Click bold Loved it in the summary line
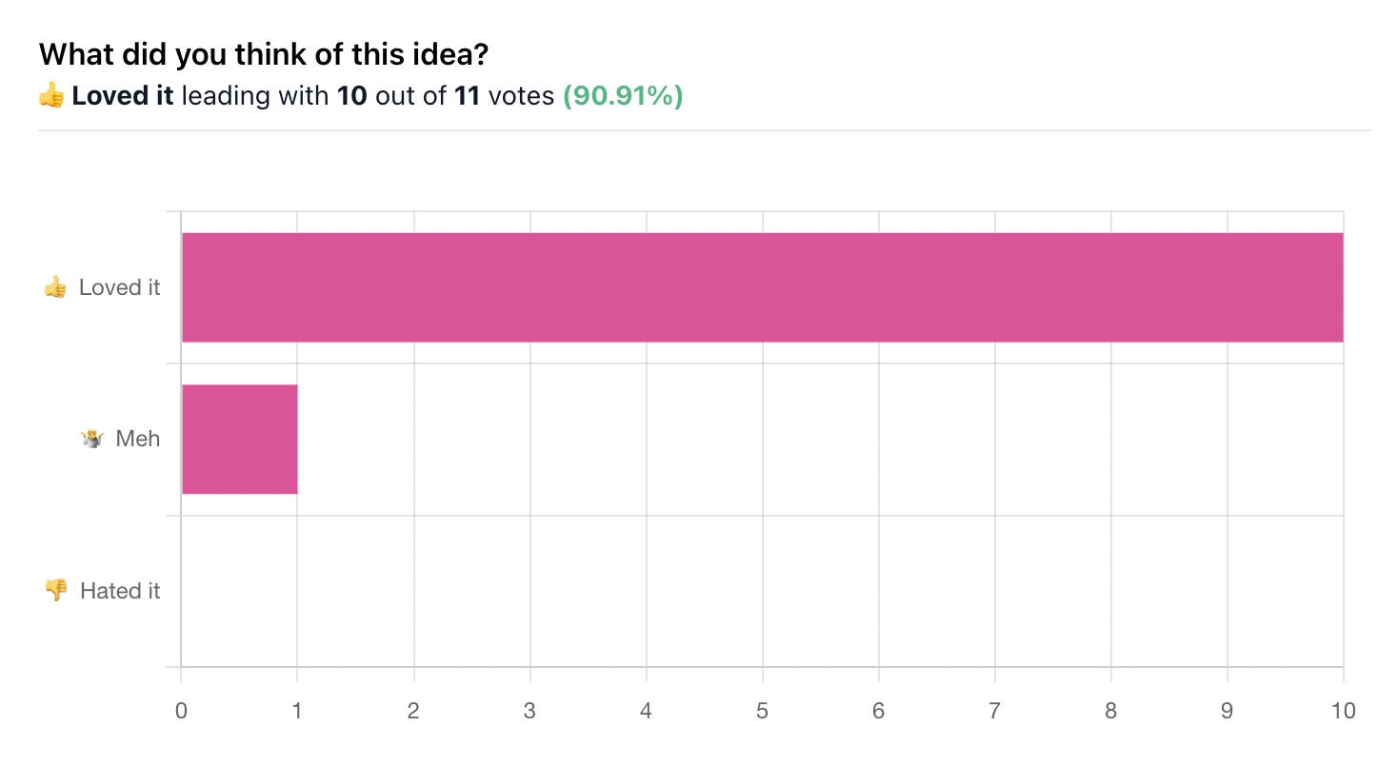The height and width of the screenshot is (765, 1398). (x=123, y=96)
